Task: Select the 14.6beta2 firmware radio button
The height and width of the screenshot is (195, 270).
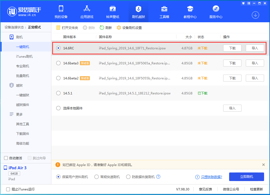Action: click(x=58, y=78)
